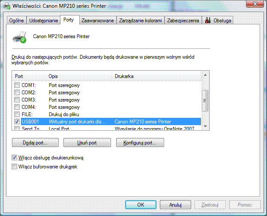
Task: Click the Anuluj button
Action: [175, 204]
